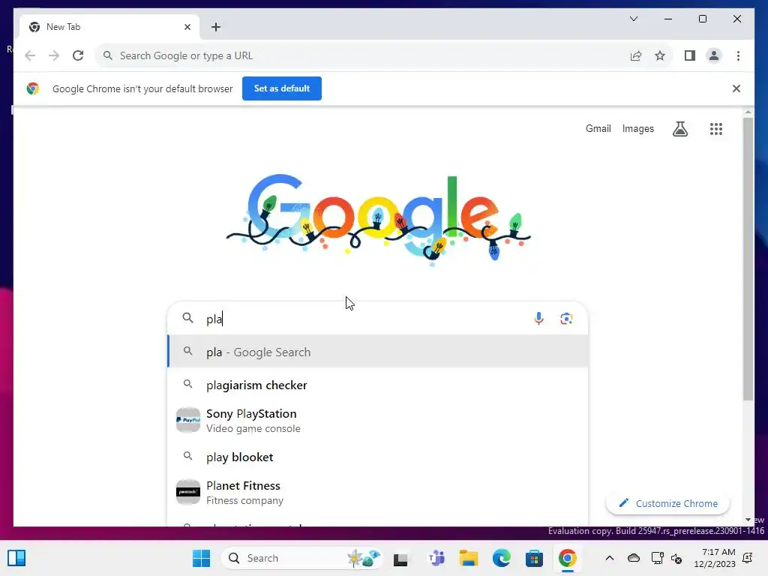Launch Microsoft Edge from taskbar

[501, 558]
